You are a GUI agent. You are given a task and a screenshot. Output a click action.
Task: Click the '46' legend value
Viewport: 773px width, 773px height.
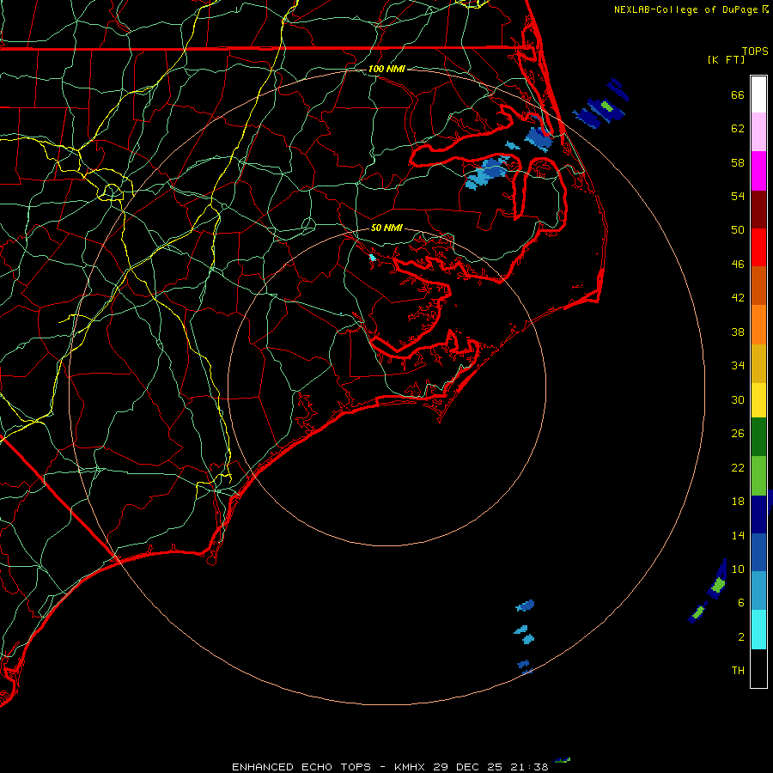click(738, 265)
